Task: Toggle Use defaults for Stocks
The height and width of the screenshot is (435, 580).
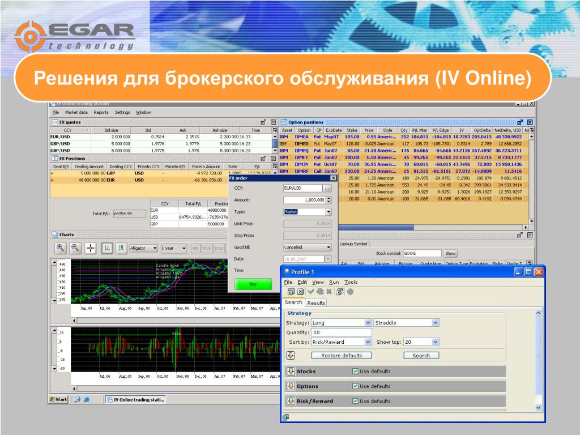Action: (x=355, y=371)
